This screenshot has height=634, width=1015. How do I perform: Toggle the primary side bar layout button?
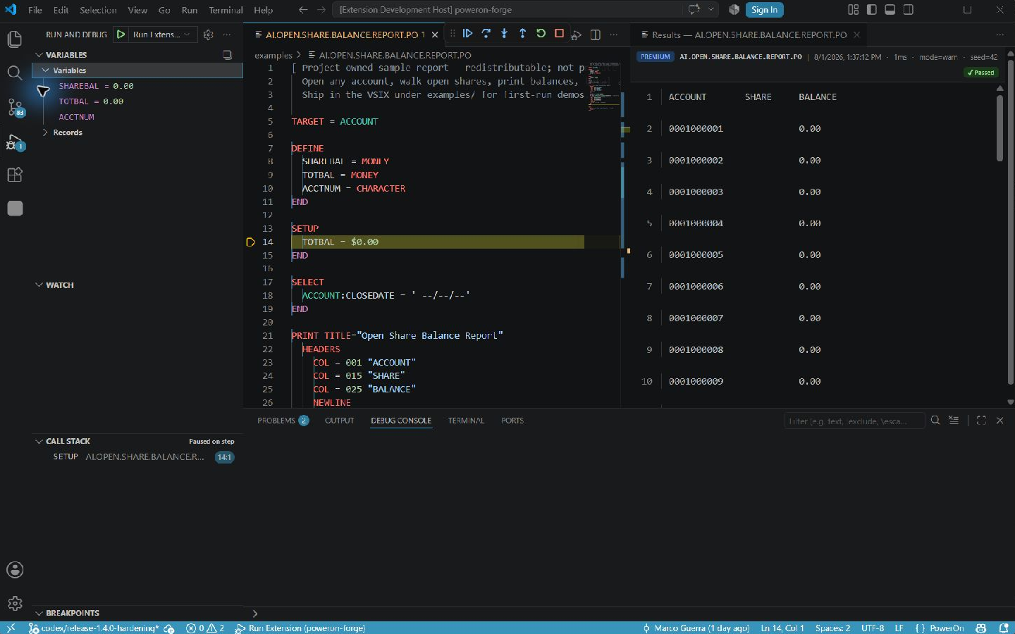click(872, 10)
